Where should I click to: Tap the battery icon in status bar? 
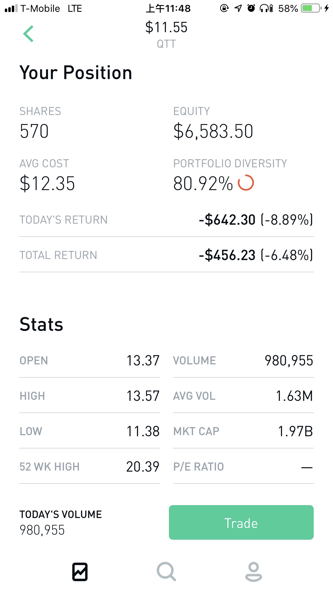(311, 8)
